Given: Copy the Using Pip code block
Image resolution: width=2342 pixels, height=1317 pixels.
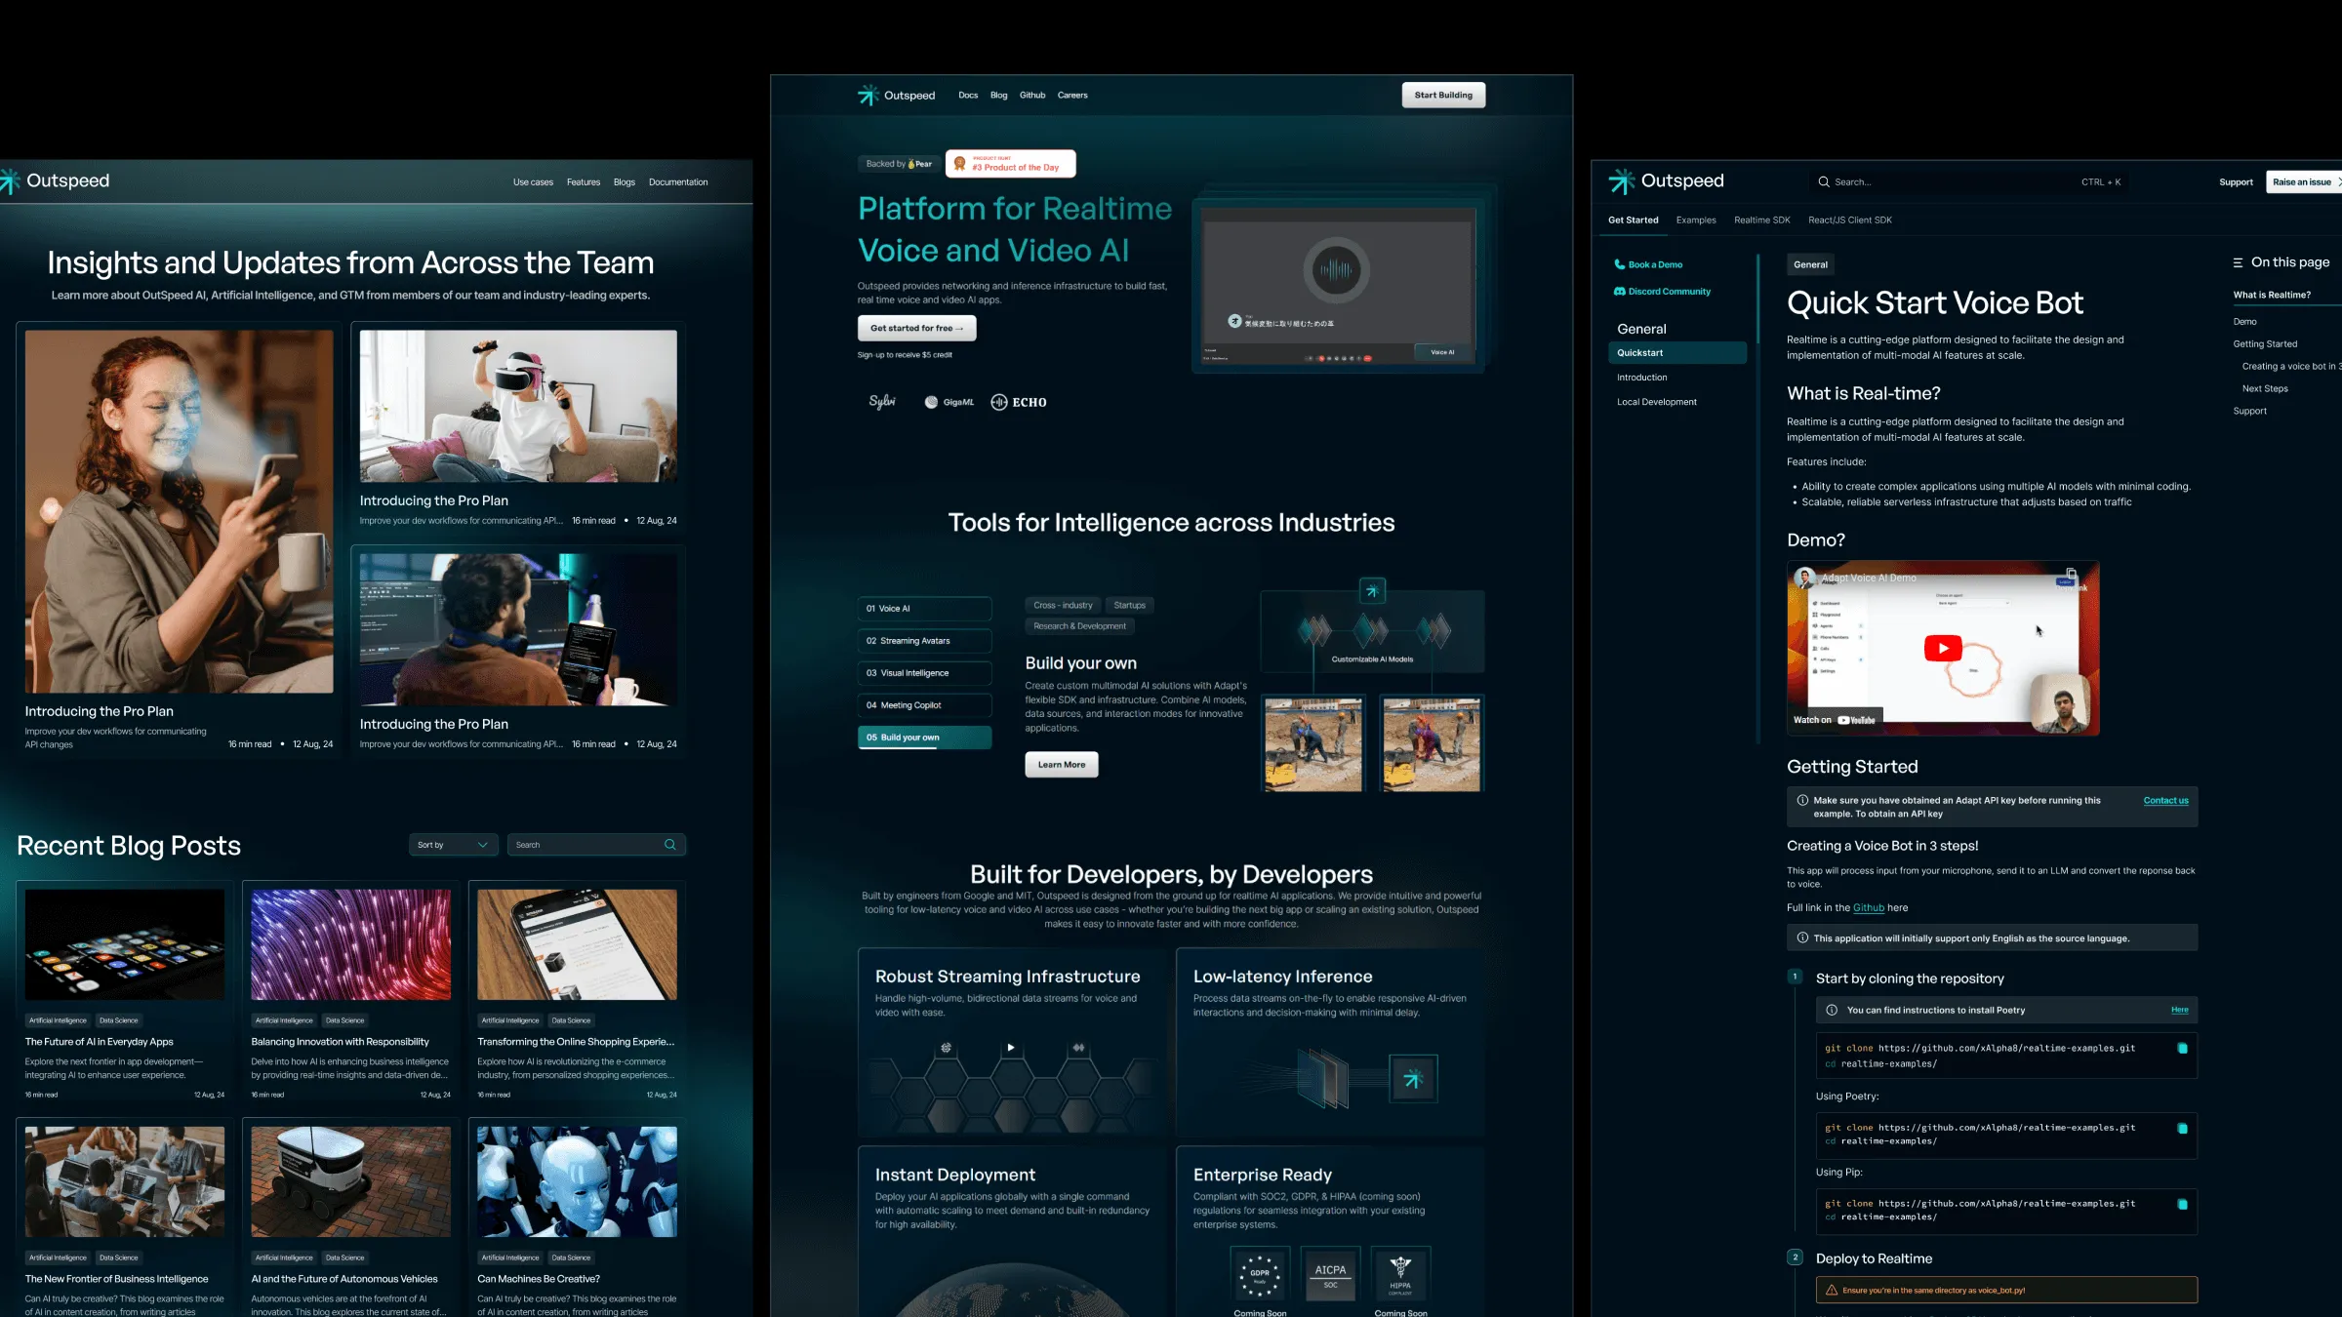Looking at the screenshot, I should pyautogui.click(x=2182, y=1205).
